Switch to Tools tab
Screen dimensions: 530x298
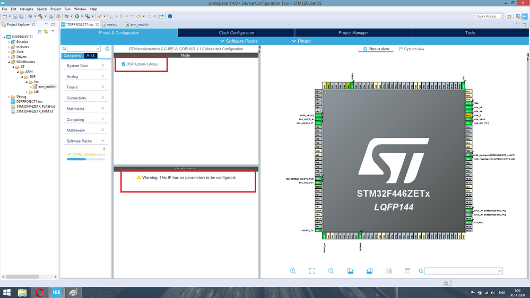coord(470,33)
